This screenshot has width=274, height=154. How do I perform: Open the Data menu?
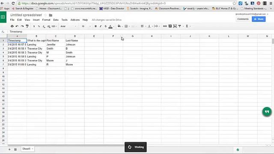56,20
